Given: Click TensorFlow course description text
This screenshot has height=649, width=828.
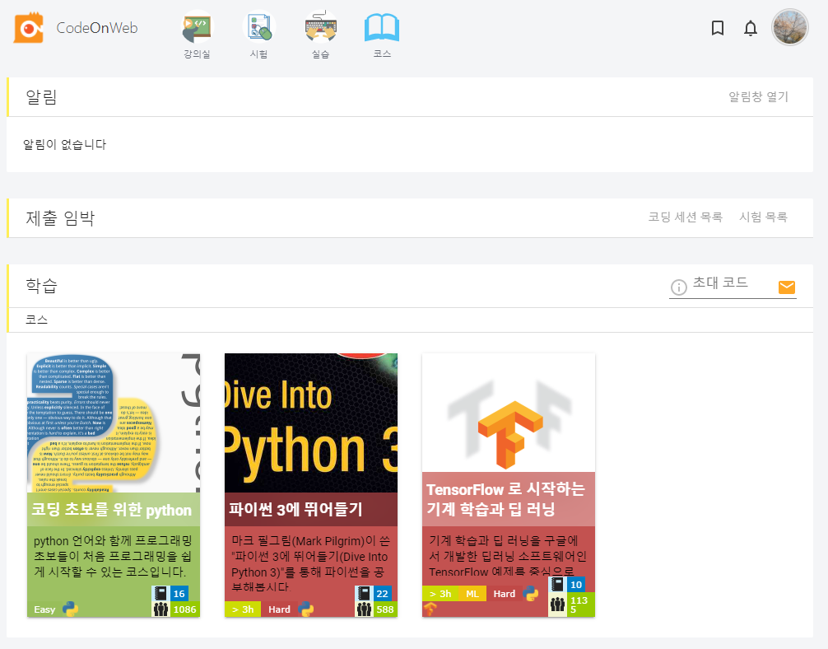Looking at the screenshot, I should pyautogui.click(x=508, y=555).
